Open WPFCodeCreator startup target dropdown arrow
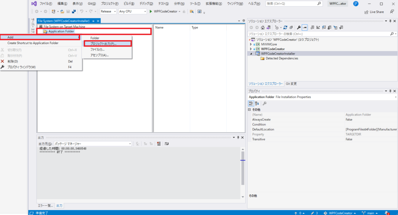The image size is (398, 215). coord(180,11)
